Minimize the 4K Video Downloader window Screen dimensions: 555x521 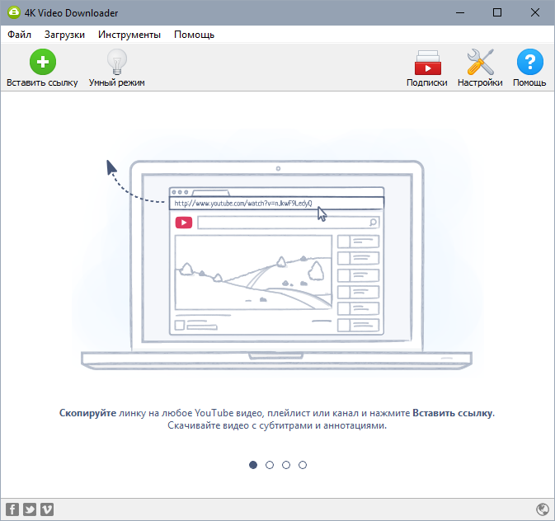(x=460, y=12)
